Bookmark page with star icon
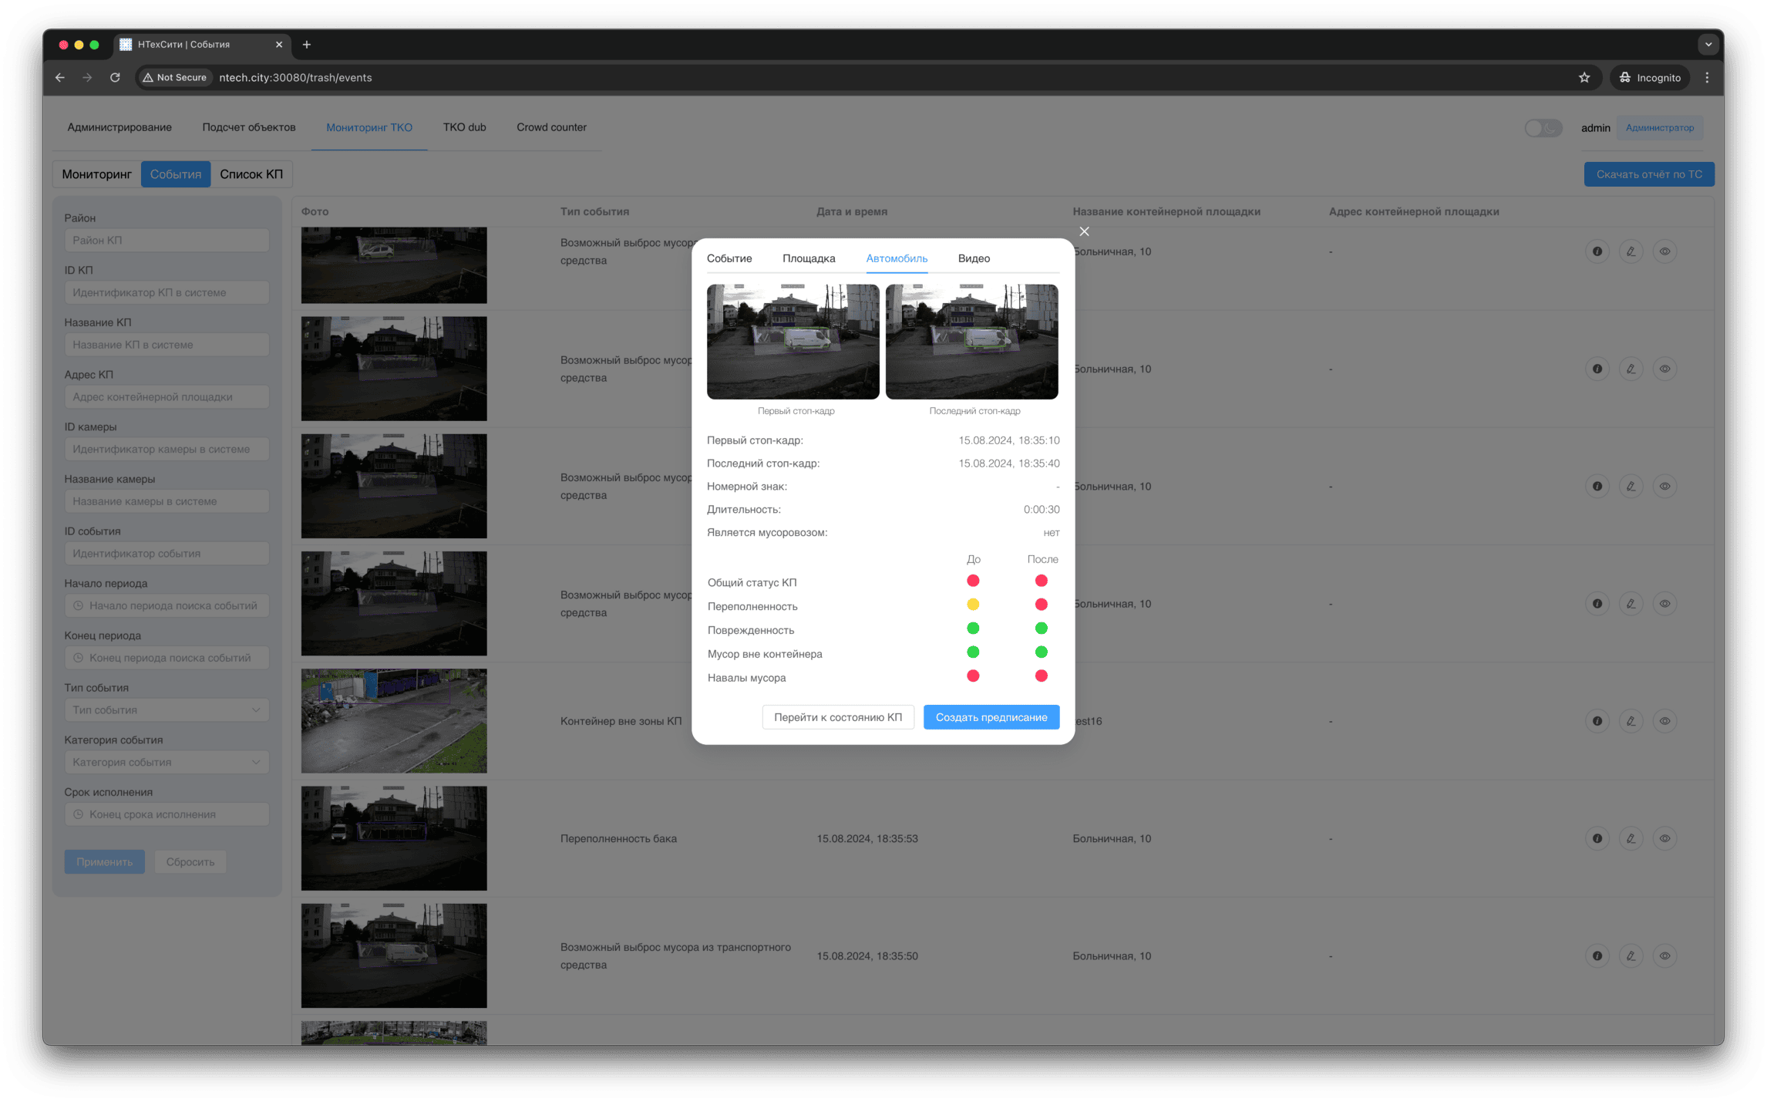The width and height of the screenshot is (1767, 1102). pyautogui.click(x=1584, y=77)
